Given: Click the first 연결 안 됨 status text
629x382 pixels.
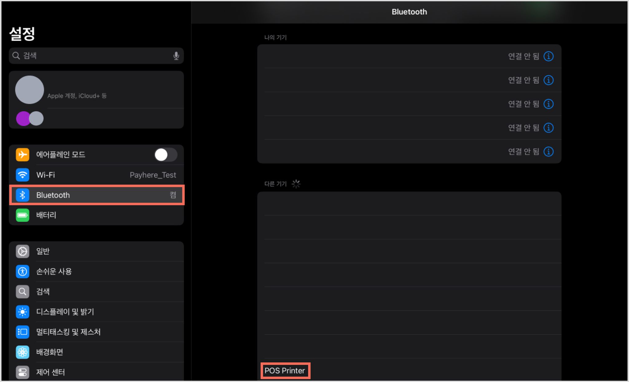Looking at the screenshot, I should point(524,56).
